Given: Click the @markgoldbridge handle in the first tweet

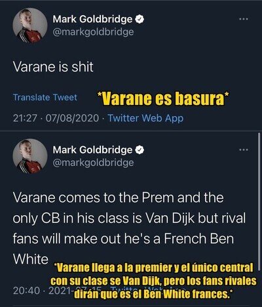Looking at the screenshot, I should [93, 32].
